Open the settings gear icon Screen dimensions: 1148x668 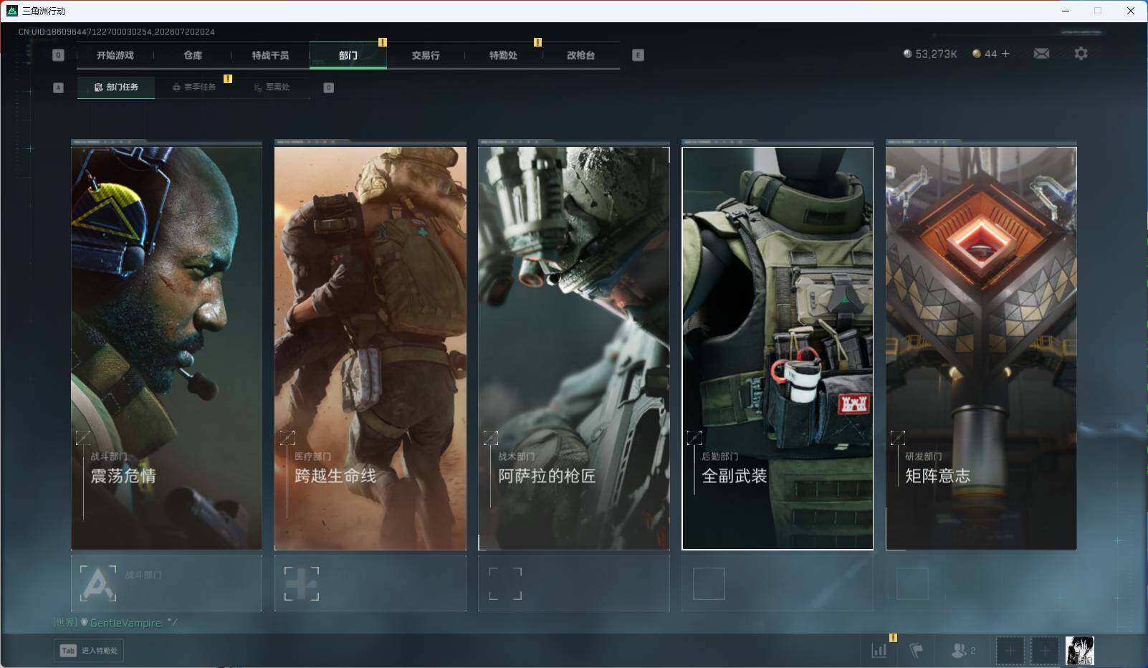[x=1081, y=54]
